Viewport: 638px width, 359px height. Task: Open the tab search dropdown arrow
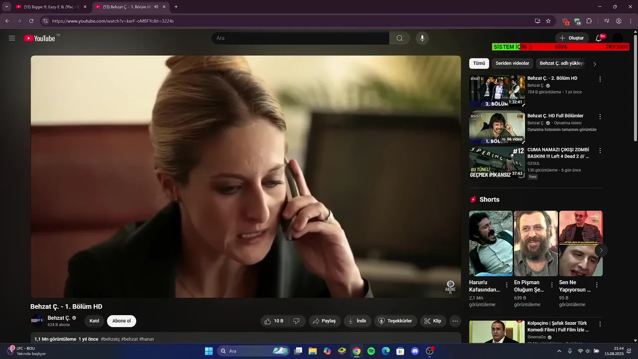pyautogui.click(x=6, y=7)
